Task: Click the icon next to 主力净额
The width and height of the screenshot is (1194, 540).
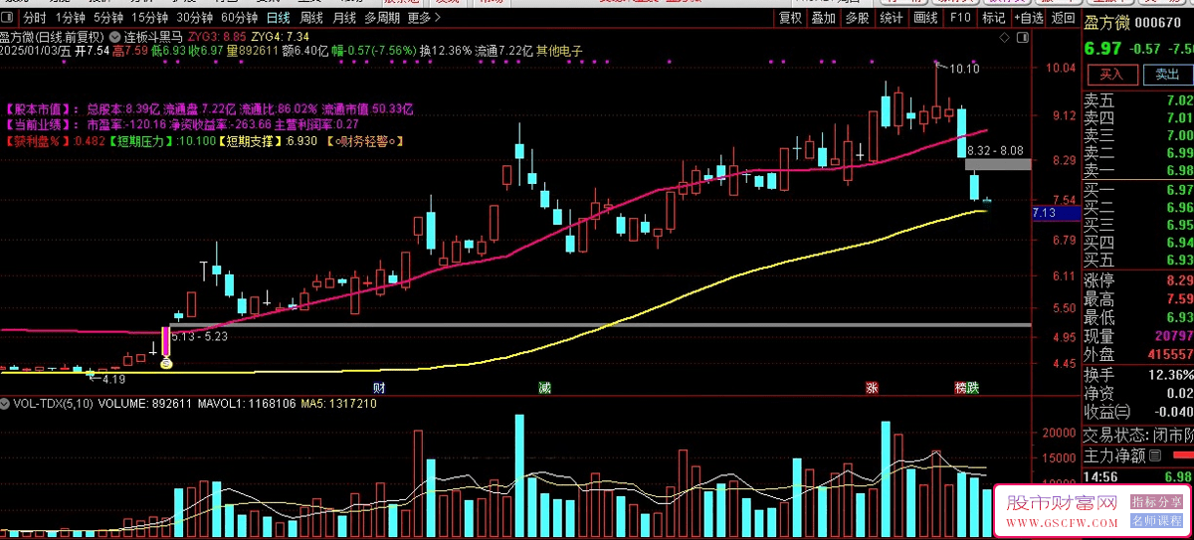Action: (x=1154, y=455)
